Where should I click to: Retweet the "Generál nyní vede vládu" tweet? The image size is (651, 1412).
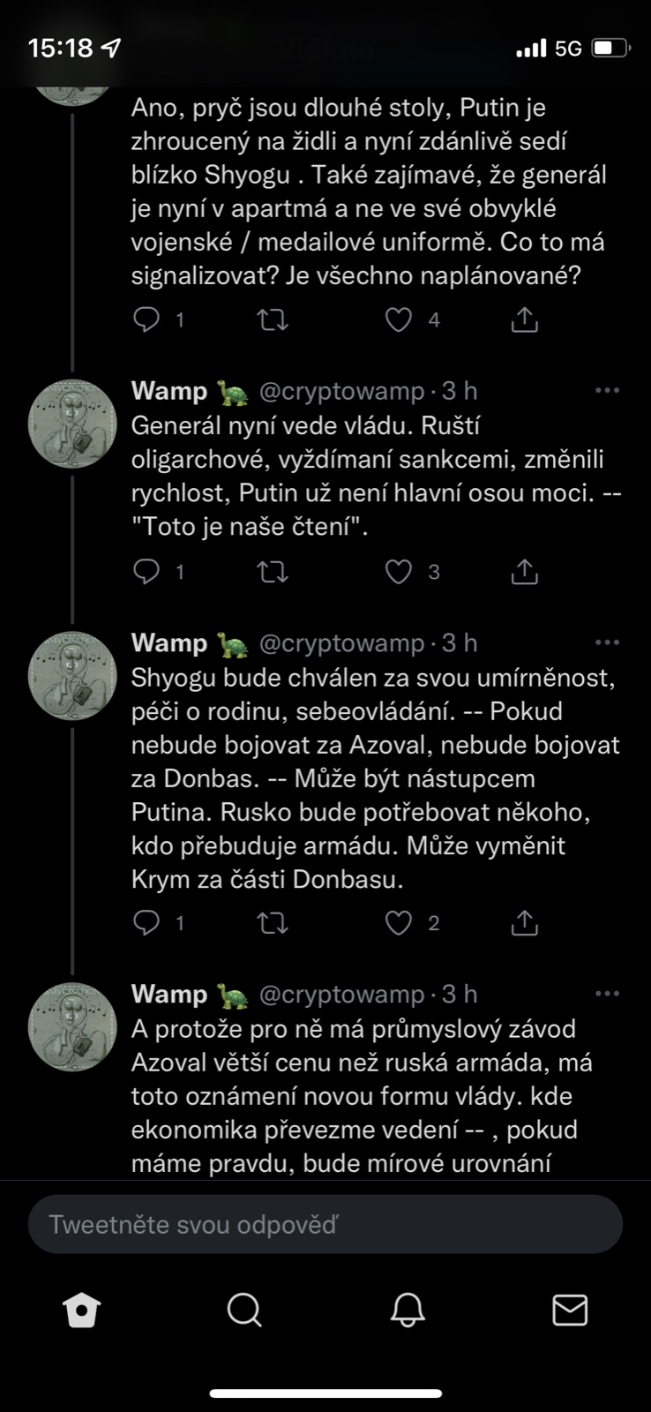tap(273, 572)
